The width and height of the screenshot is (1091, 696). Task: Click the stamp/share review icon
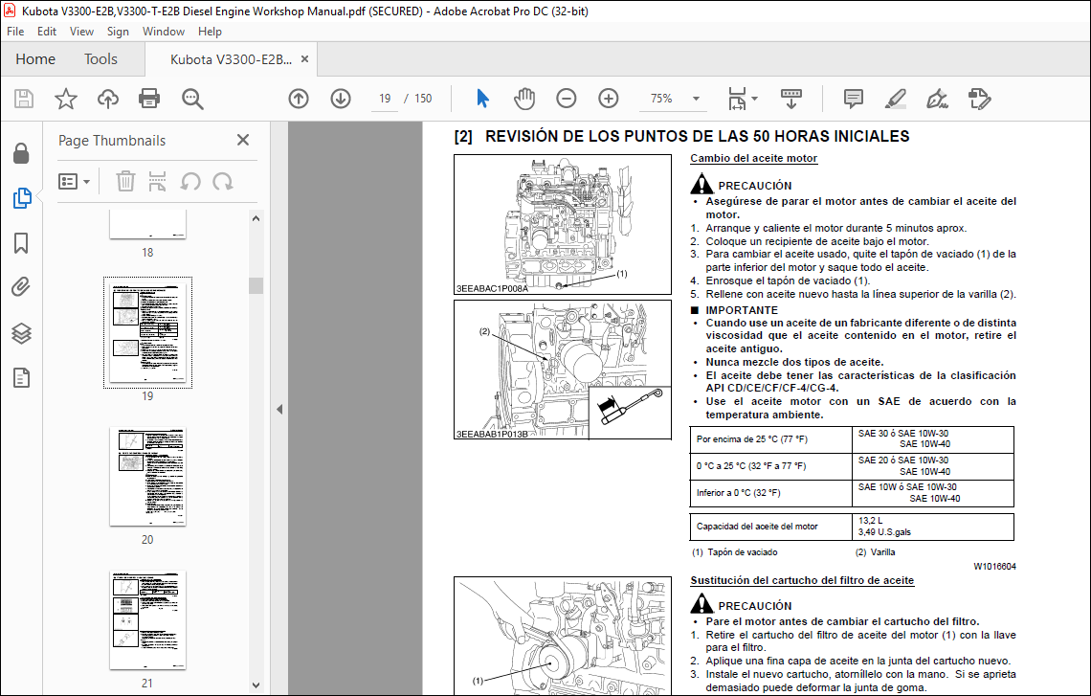(980, 99)
